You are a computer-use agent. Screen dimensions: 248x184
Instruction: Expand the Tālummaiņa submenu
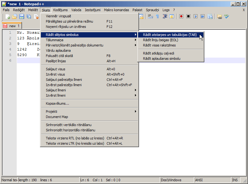click(89, 40)
